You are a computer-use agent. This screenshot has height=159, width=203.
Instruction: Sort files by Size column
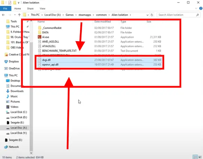[149, 22]
